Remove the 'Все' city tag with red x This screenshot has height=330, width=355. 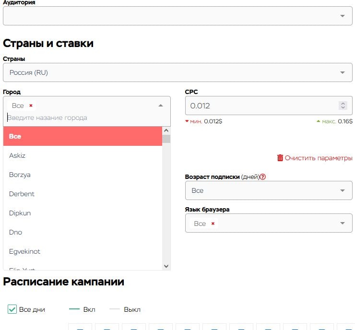[31, 106]
